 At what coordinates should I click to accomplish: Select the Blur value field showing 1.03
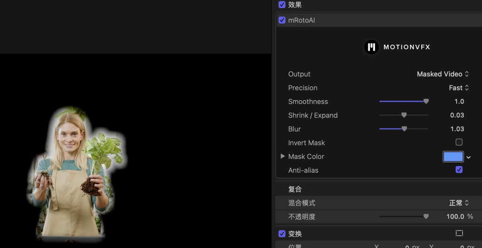point(457,129)
